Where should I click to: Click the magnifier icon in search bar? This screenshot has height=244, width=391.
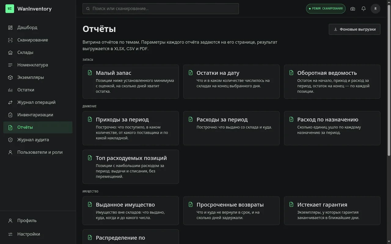pyautogui.click(x=88, y=9)
